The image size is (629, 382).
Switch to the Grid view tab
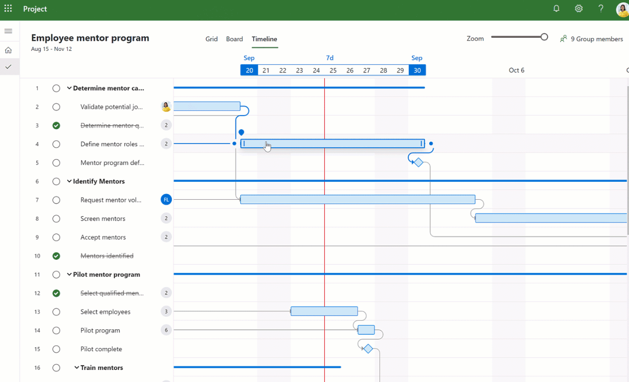click(x=211, y=39)
